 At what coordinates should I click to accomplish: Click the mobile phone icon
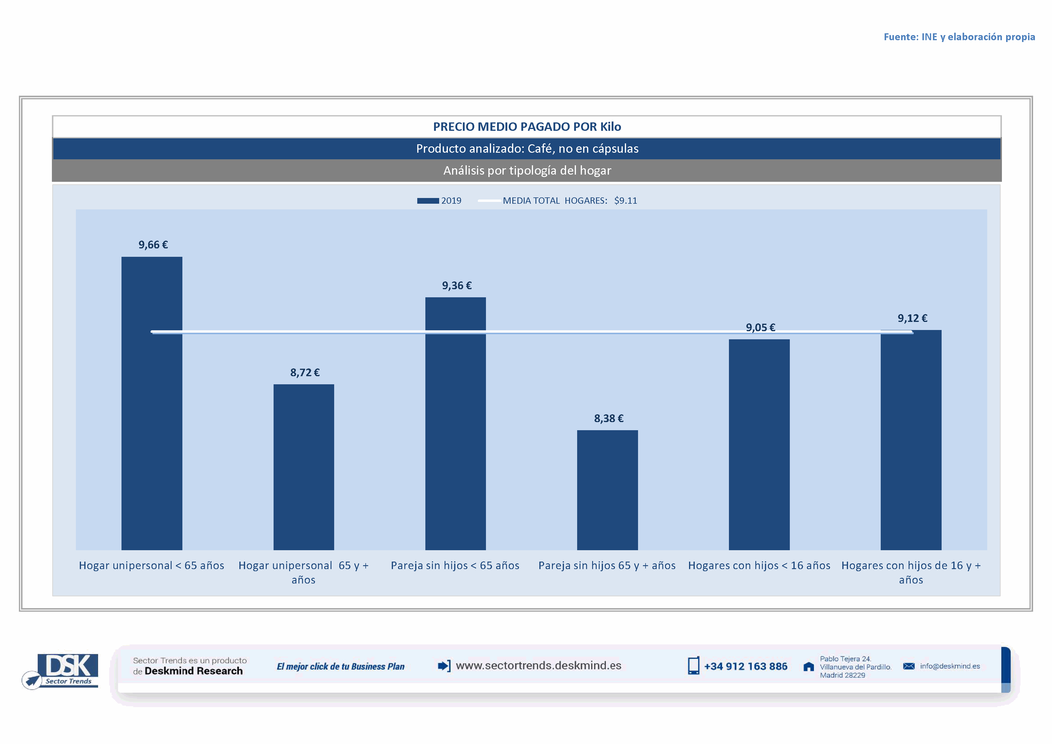point(693,666)
